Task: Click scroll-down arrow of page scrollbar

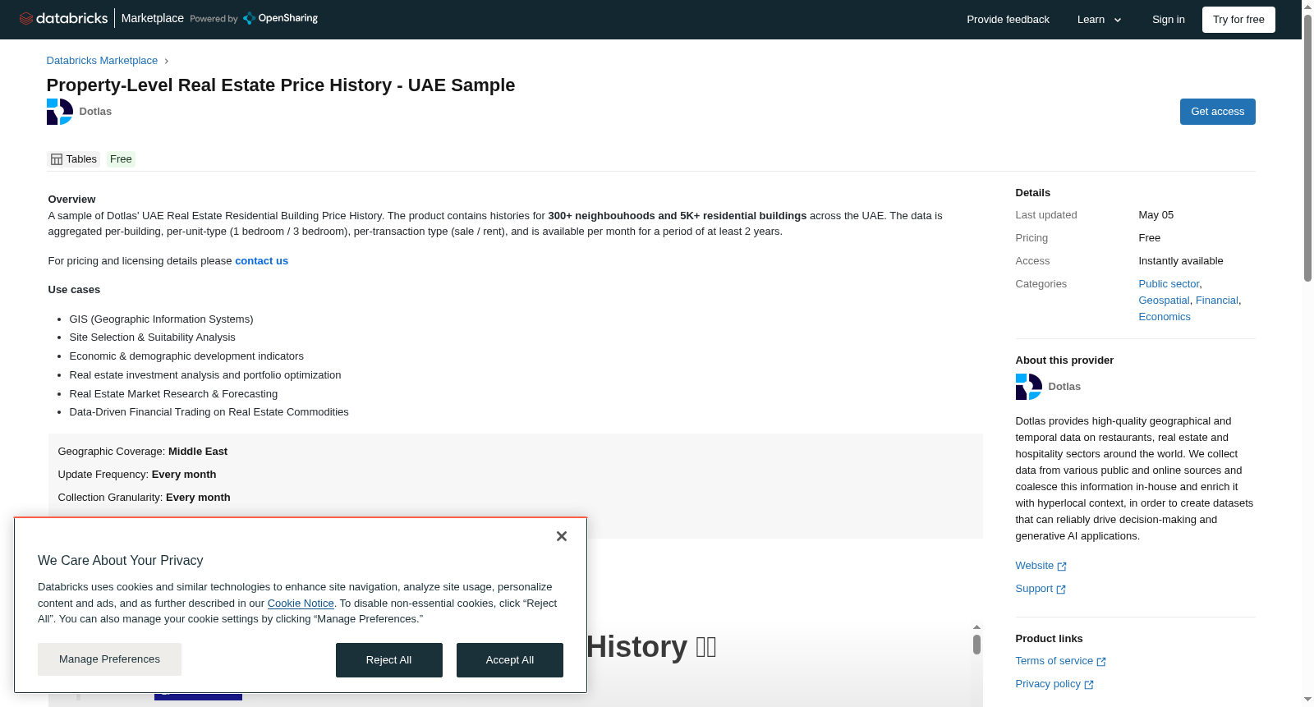Action: 1307,700
